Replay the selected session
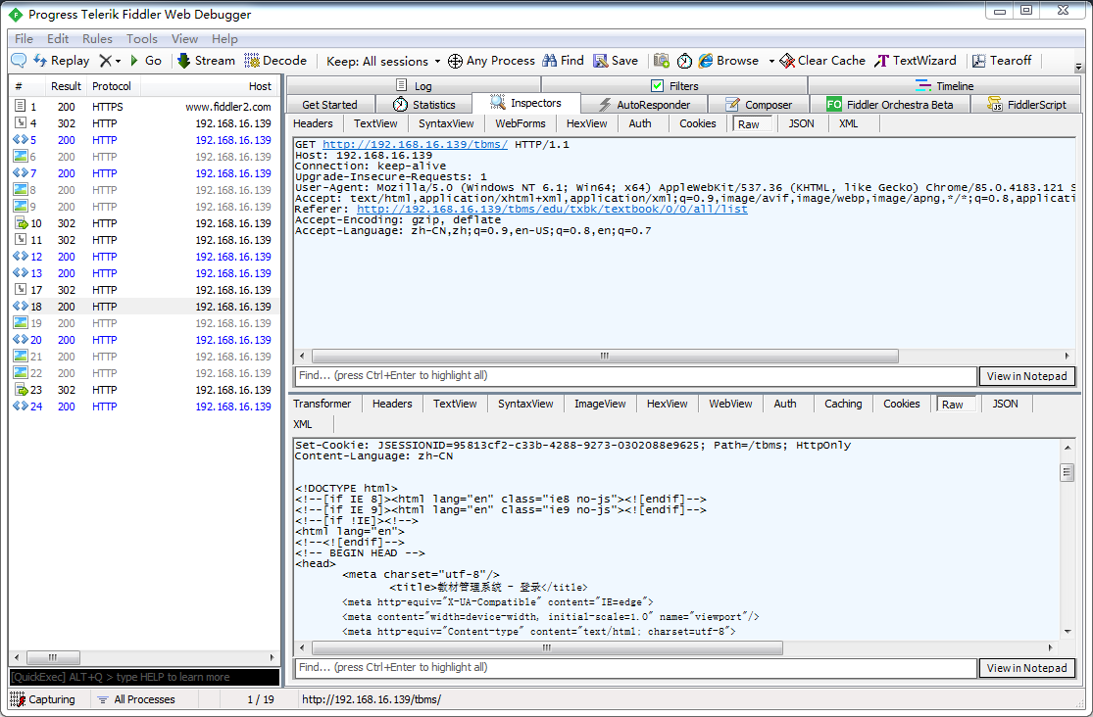The width and height of the screenshot is (1093, 717). pyautogui.click(x=62, y=61)
